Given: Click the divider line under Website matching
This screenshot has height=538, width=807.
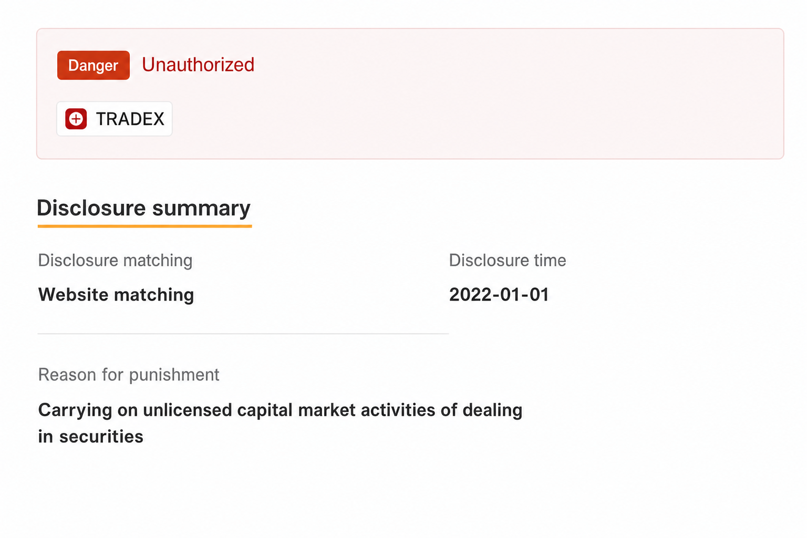Looking at the screenshot, I should (243, 334).
